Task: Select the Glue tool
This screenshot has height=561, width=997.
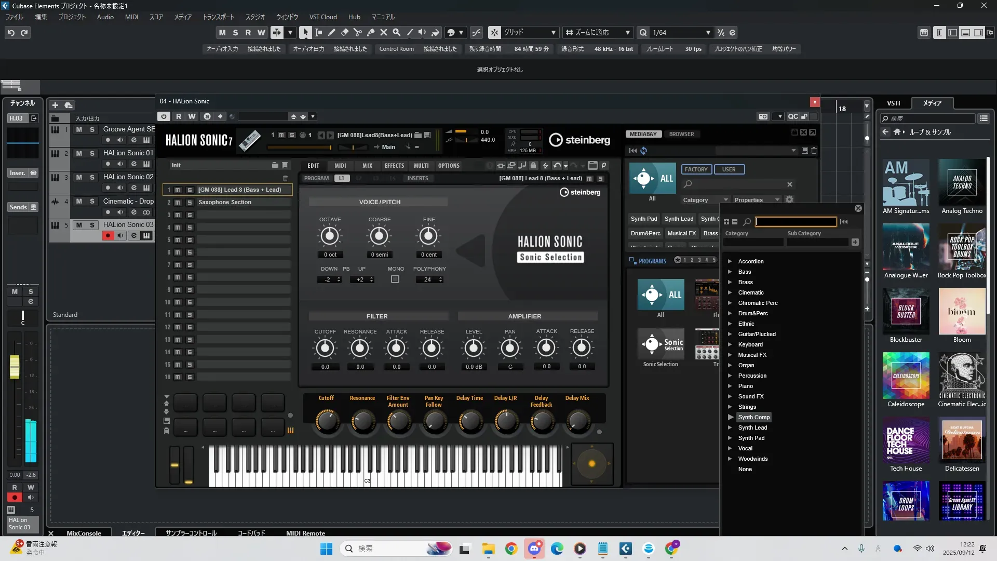Action: (370, 32)
